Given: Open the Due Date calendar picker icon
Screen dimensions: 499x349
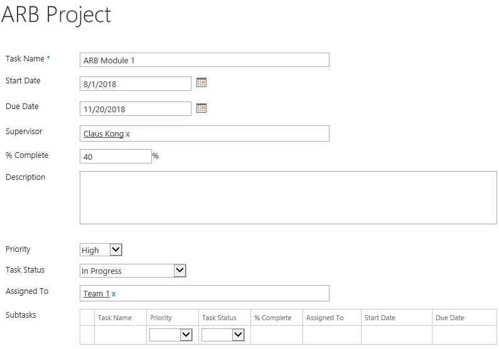Looking at the screenshot, I should [x=201, y=108].
